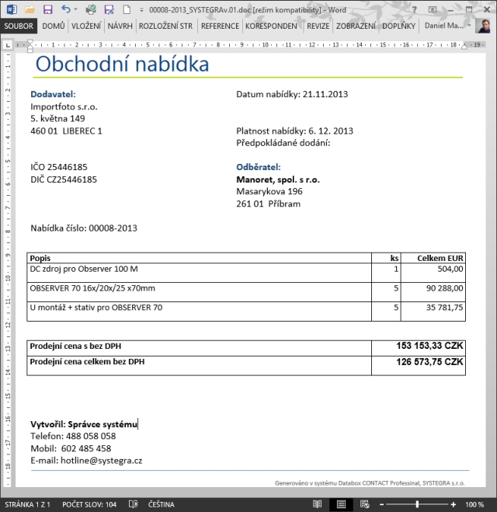This screenshot has height=512, width=497.
Task: Switch to Print Layout view
Action: 341,504
